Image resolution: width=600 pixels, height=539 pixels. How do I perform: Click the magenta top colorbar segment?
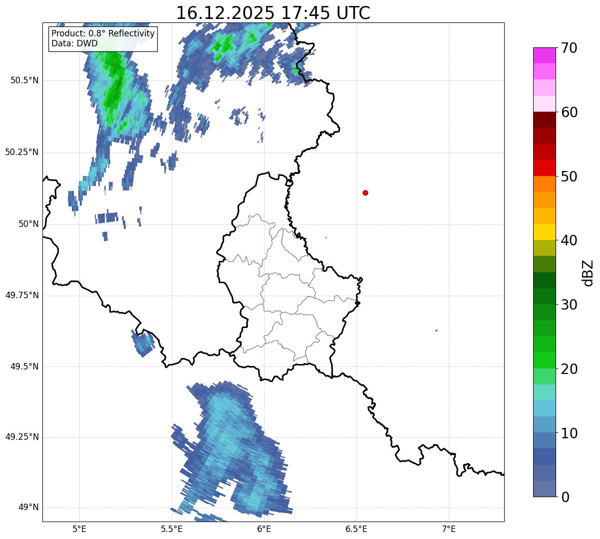(x=544, y=55)
